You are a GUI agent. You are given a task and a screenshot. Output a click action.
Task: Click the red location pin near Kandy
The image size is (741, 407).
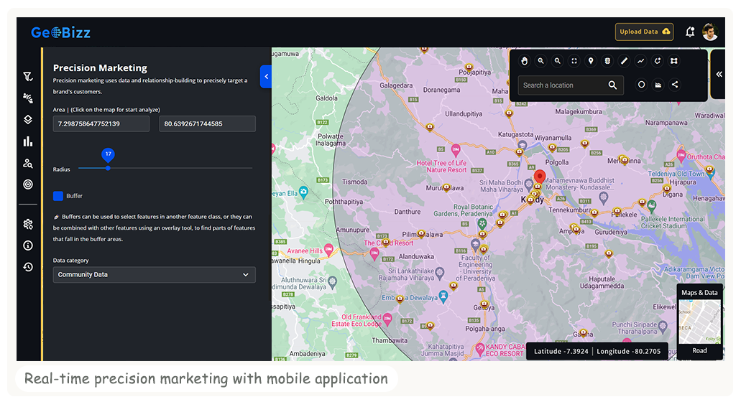coord(540,177)
